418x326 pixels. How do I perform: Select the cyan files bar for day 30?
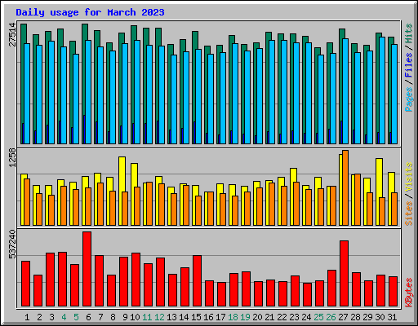[x=382, y=90]
